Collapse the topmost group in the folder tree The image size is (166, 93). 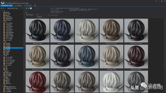pyautogui.click(x=3, y=11)
